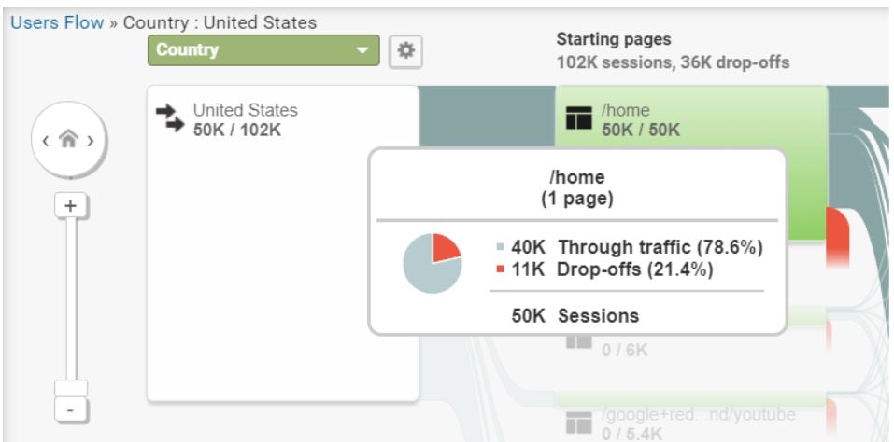Click the left arrow in navigation circle
The image size is (894, 442).
pos(47,141)
